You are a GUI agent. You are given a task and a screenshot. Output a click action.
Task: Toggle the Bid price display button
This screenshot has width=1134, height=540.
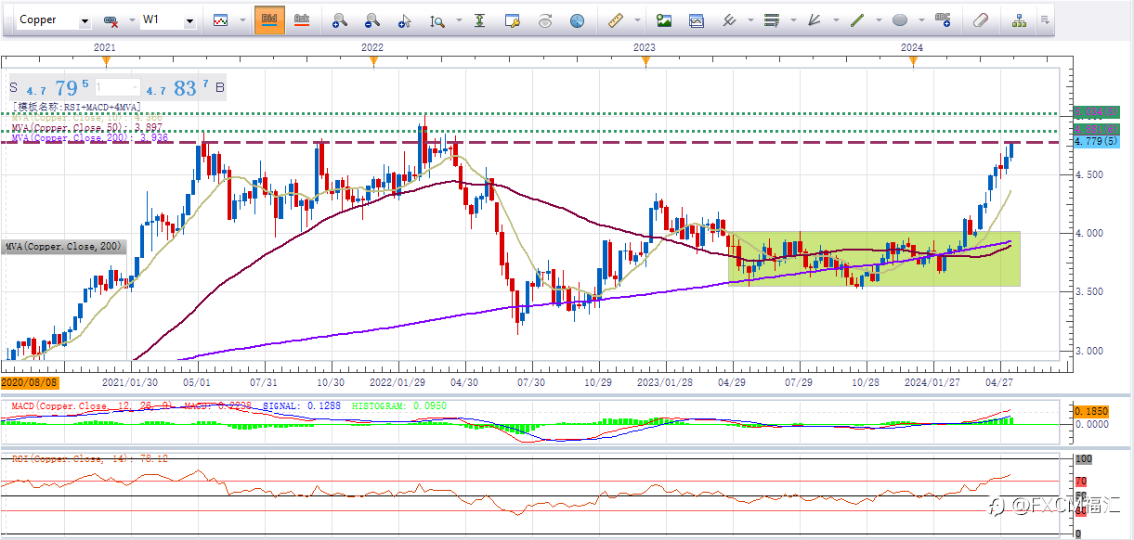(269, 19)
